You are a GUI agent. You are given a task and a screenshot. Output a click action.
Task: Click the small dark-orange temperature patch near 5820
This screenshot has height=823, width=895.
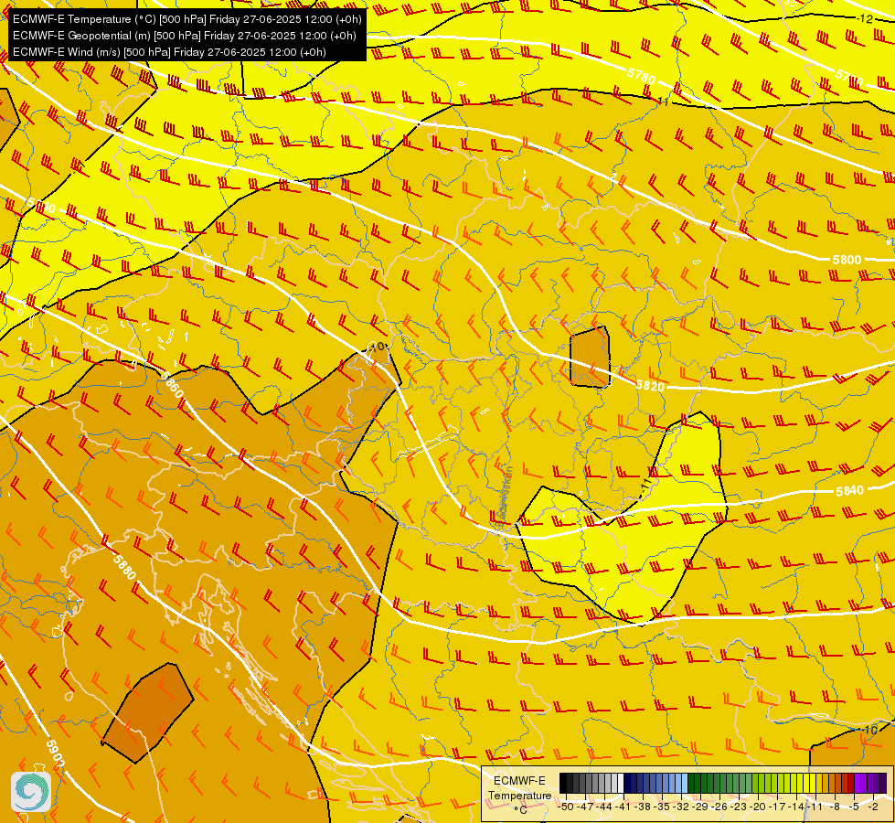point(591,357)
